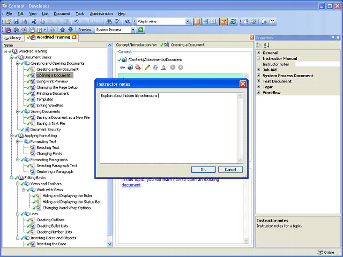343x257 pixels.
Task: Select Changing Fonts topic in outline
Action: click(x=49, y=154)
